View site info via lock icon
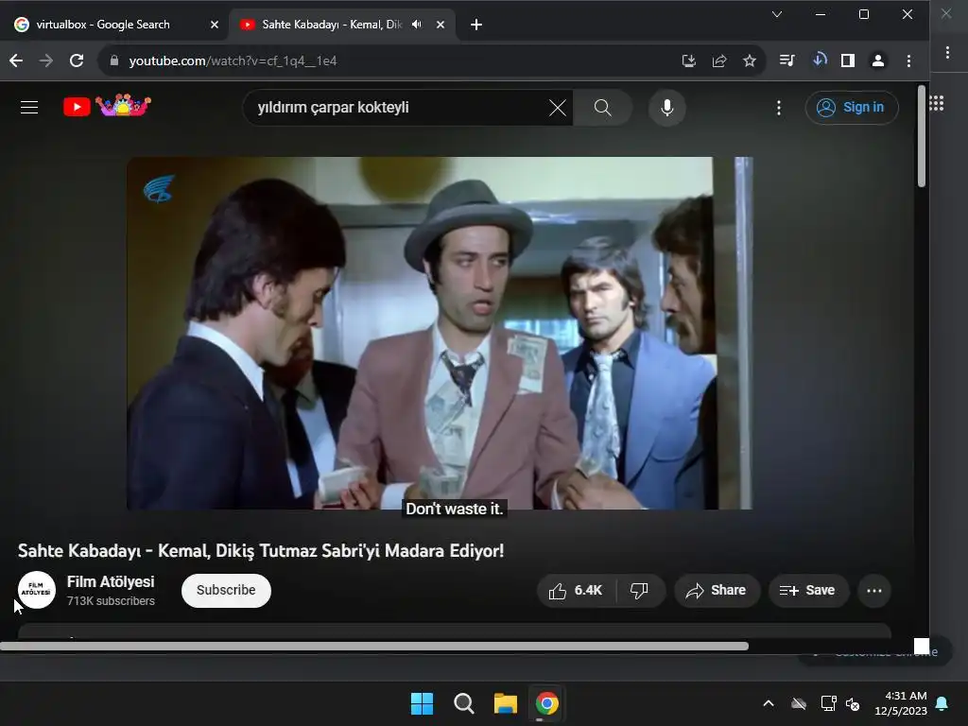The width and height of the screenshot is (968, 726). [113, 60]
